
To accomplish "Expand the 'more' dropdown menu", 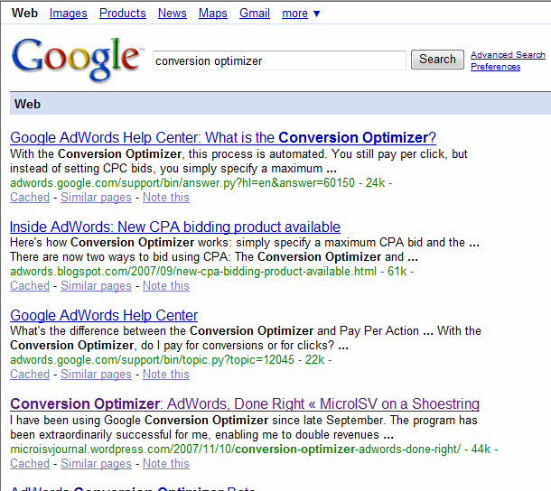I will tap(301, 14).
